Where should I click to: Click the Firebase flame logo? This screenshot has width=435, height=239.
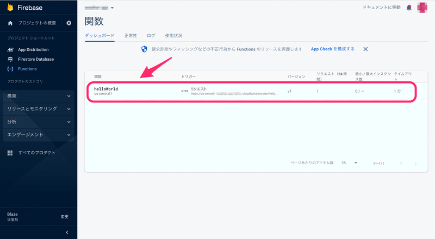(10, 8)
